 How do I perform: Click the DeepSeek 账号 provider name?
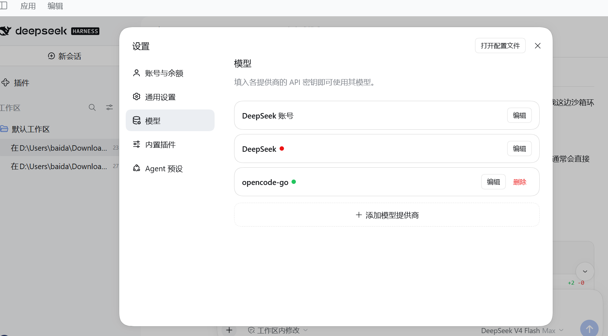[268, 116]
